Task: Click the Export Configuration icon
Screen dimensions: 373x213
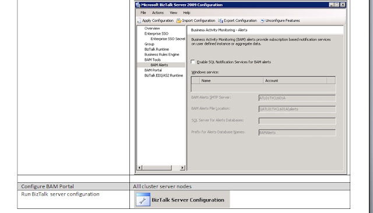Action: 220,21
